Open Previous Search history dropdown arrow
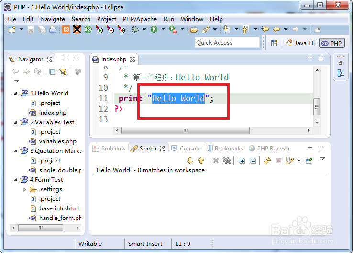353x254 pixels. pos(299,161)
